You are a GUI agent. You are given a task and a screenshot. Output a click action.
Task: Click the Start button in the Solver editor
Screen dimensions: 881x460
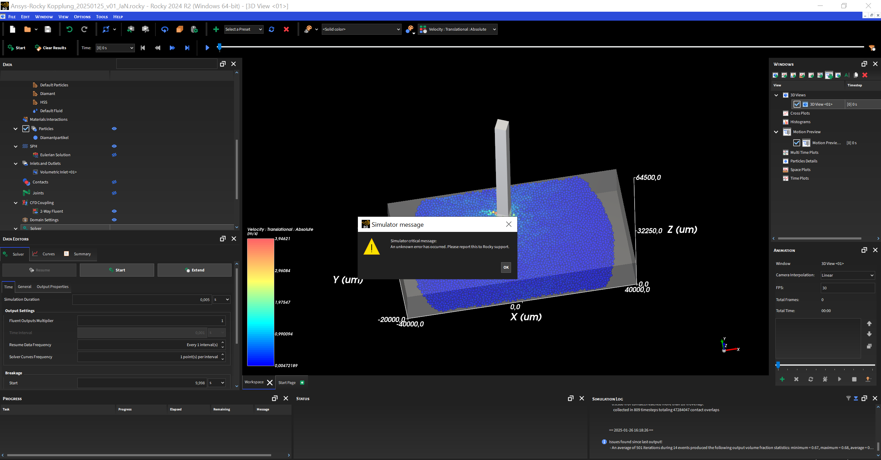(x=117, y=270)
